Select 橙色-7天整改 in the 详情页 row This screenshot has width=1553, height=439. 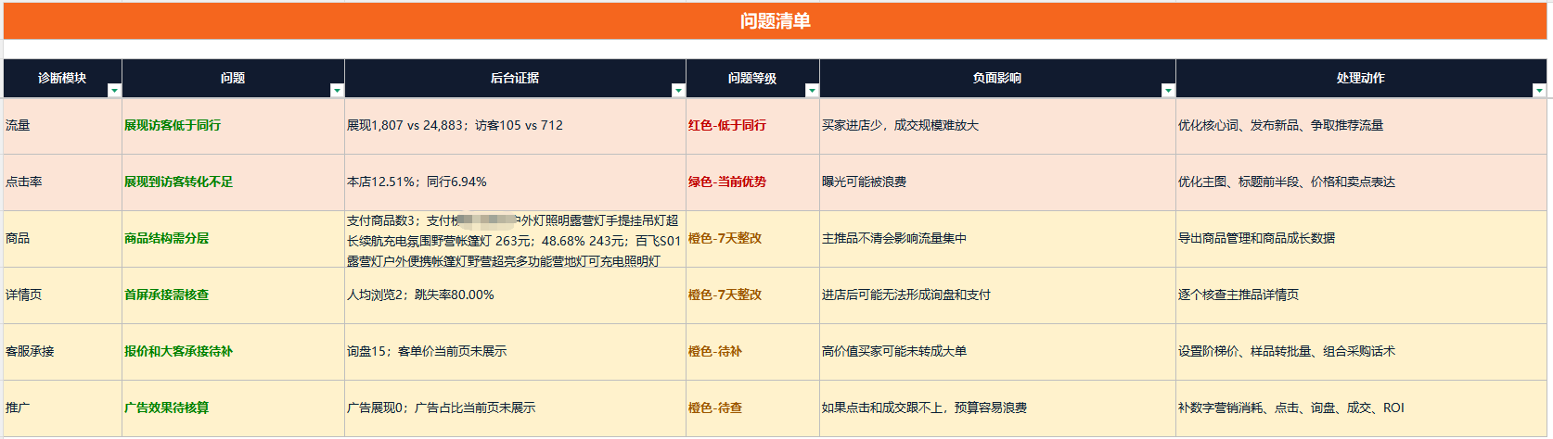click(x=752, y=295)
